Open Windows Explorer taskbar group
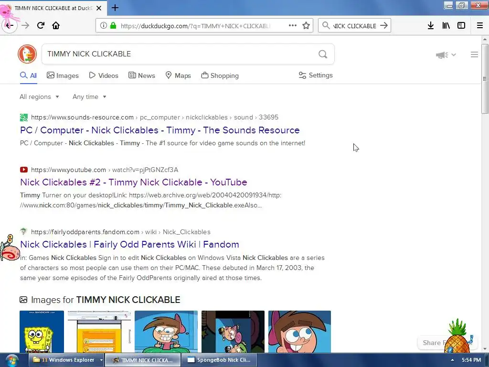Screen dimensions: 489x367 (64, 360)
